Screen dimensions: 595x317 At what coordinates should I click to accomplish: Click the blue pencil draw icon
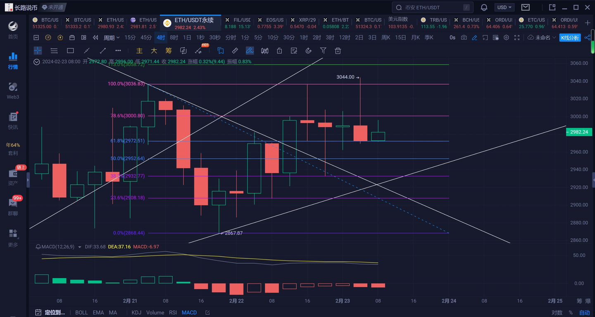click(474, 38)
